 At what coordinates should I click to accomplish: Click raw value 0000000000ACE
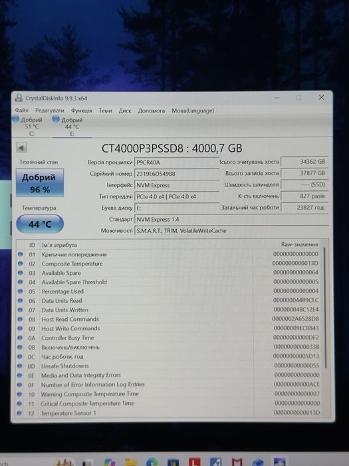[296, 384]
